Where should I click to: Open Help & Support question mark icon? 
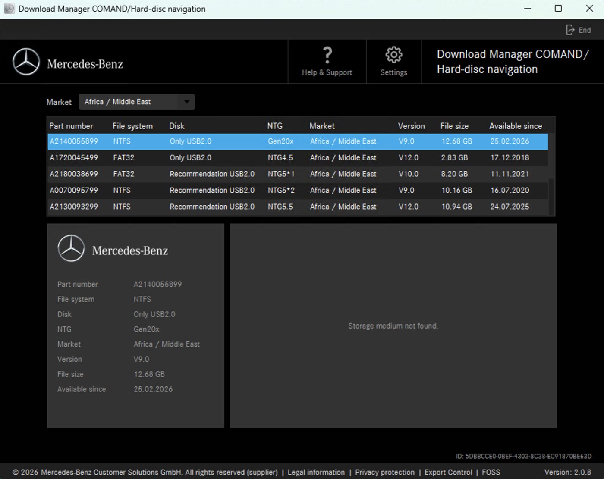coord(327,55)
